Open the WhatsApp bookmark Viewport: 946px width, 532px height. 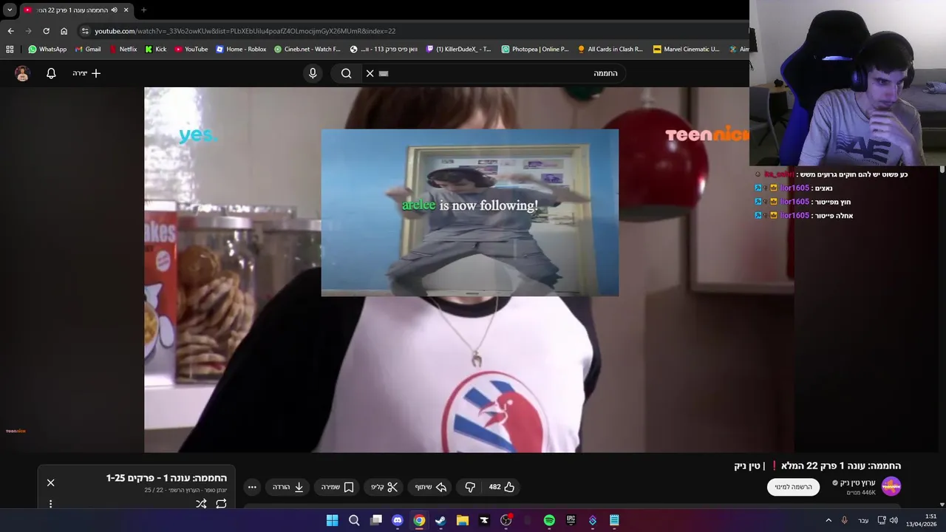tap(47, 50)
